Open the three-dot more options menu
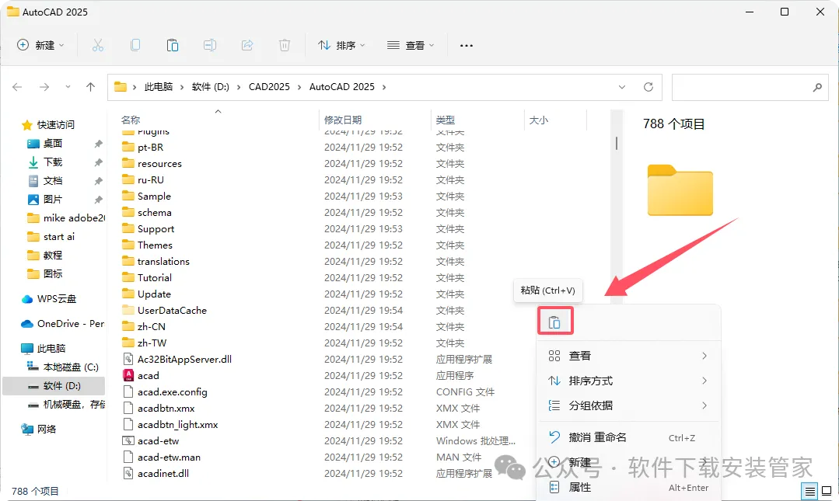 [x=467, y=46]
